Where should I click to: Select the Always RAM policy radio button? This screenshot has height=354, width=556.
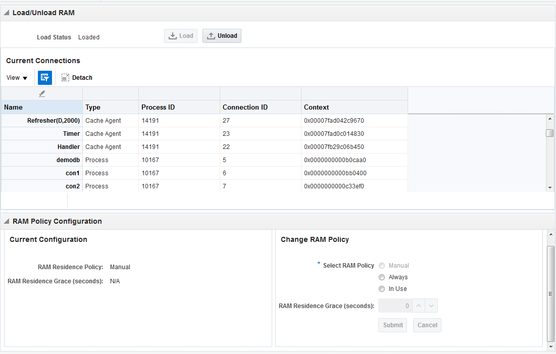(382, 277)
